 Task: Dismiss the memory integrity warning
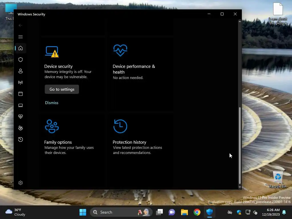click(52, 103)
